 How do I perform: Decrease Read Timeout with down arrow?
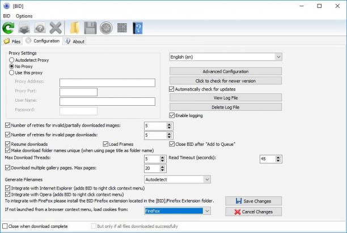278,161
